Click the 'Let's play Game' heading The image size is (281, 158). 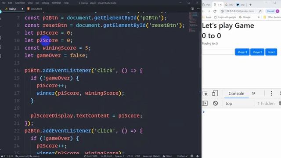tap(228, 25)
